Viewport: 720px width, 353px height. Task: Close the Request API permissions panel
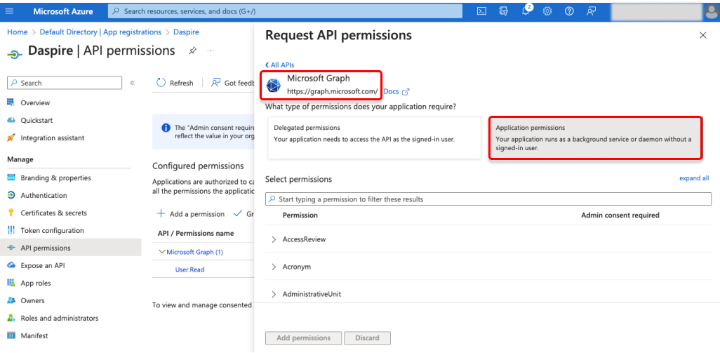point(702,35)
